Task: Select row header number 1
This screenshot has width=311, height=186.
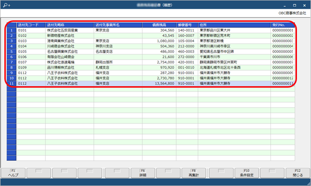Action: click(x=12, y=31)
